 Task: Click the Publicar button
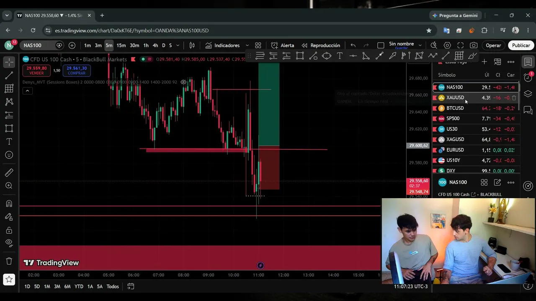tap(521, 45)
